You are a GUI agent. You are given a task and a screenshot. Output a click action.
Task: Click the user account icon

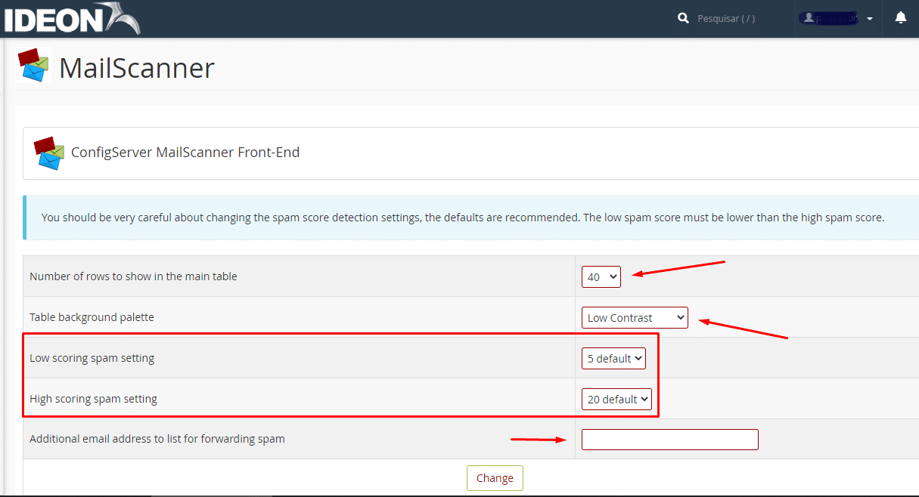click(809, 17)
